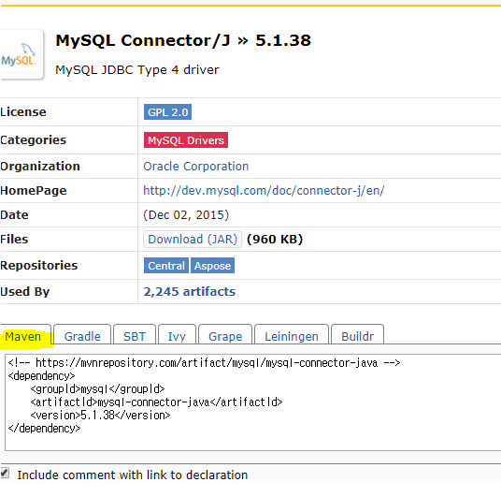501x497 pixels.
Task: Click the artifactId mysql-connector-java line
Action: click(157, 402)
